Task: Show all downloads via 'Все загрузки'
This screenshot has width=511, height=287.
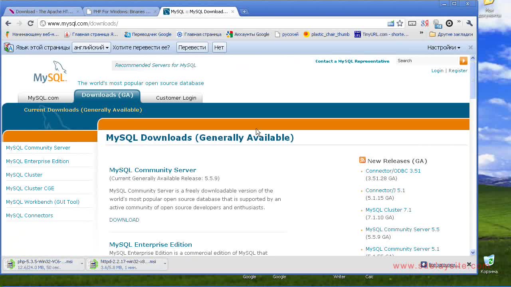Action: (x=440, y=265)
